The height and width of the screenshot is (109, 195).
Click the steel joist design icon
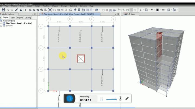point(163,10)
